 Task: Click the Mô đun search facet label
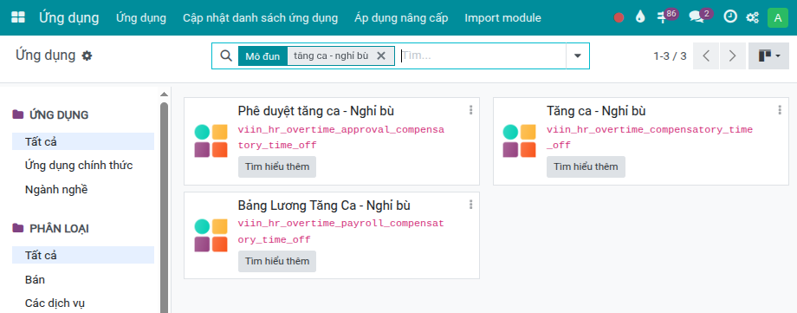(x=262, y=56)
